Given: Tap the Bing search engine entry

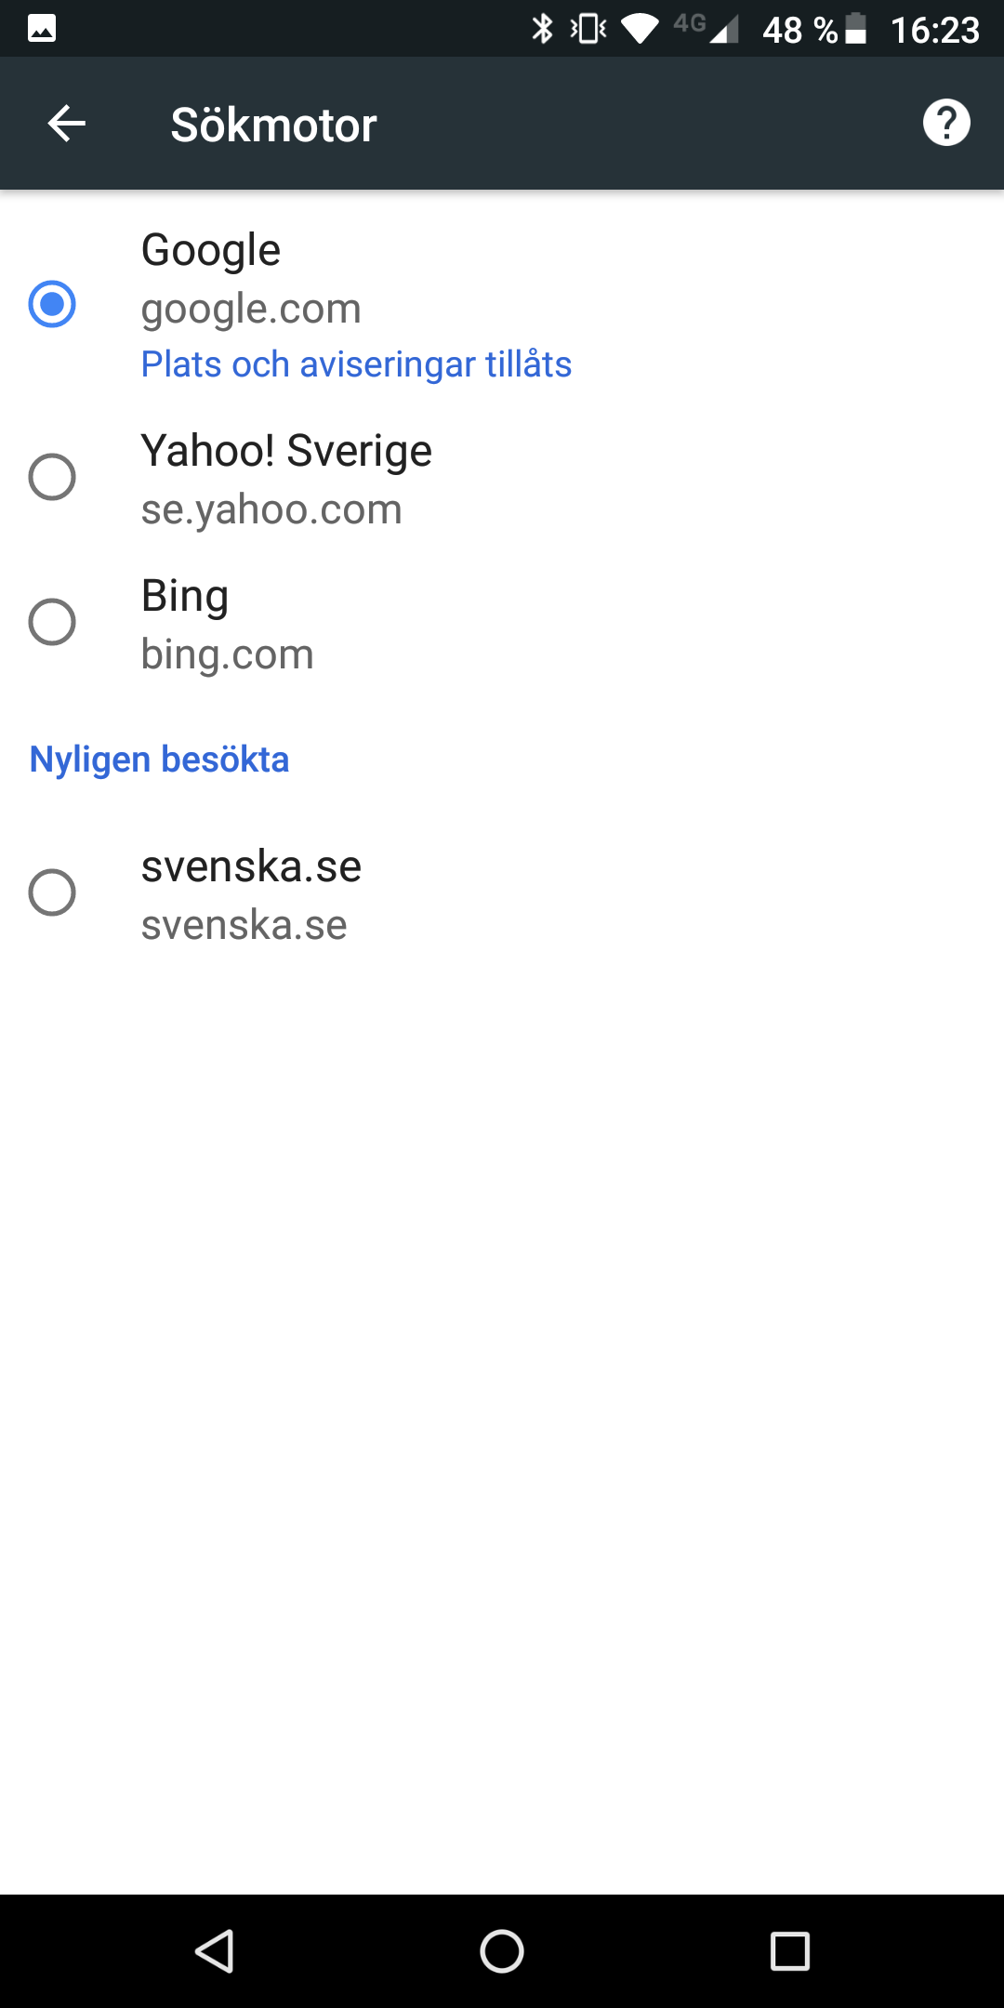Looking at the screenshot, I should click(x=185, y=597).
